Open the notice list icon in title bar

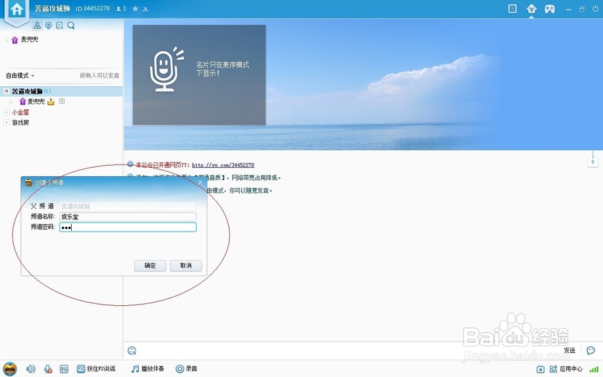512,8
